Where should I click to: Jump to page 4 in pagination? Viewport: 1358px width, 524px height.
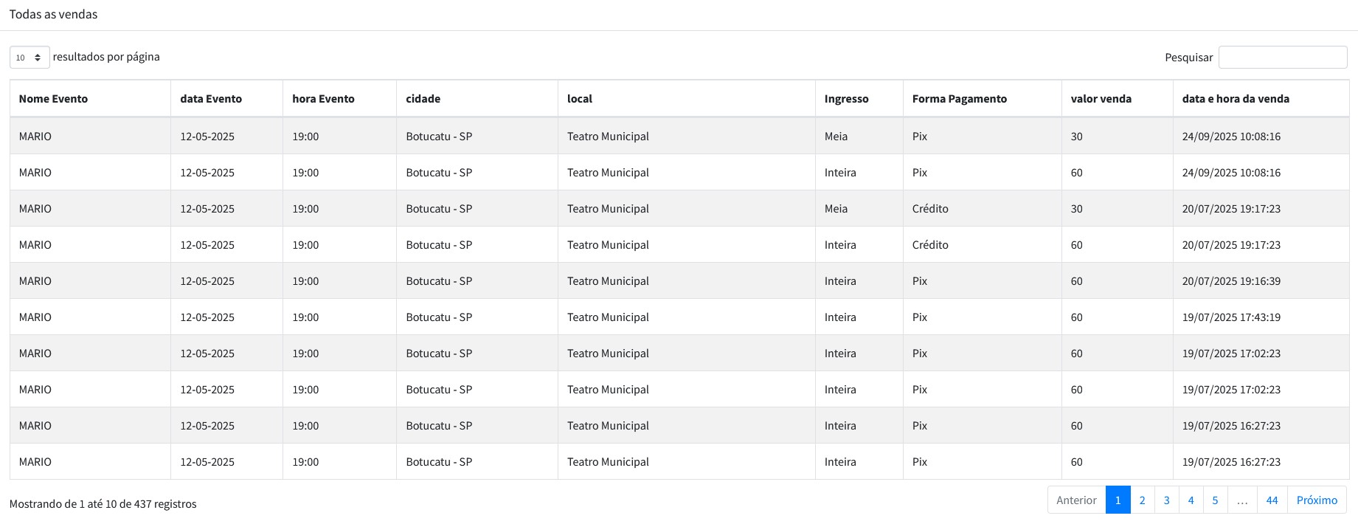pos(1191,500)
